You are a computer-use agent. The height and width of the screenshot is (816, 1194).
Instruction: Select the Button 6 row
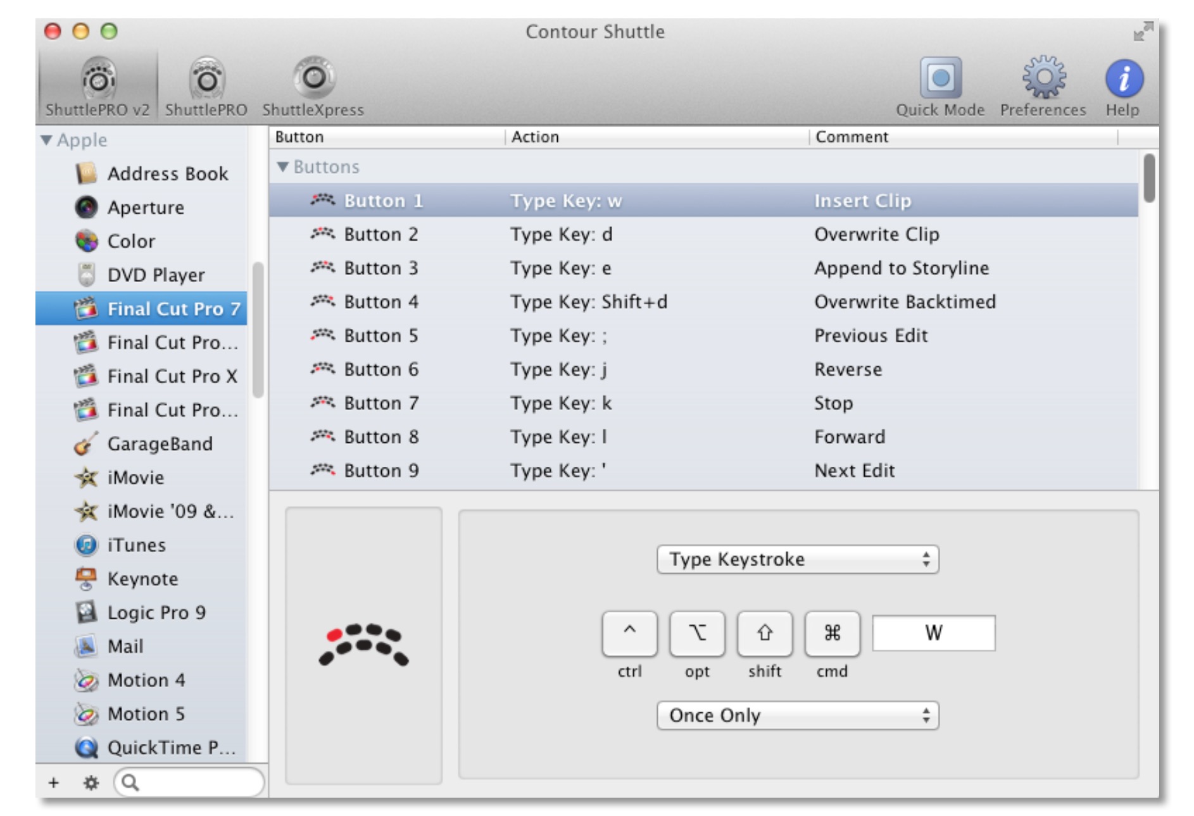(703, 369)
